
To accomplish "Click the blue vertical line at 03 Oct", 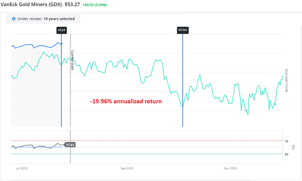I will [183, 80].
